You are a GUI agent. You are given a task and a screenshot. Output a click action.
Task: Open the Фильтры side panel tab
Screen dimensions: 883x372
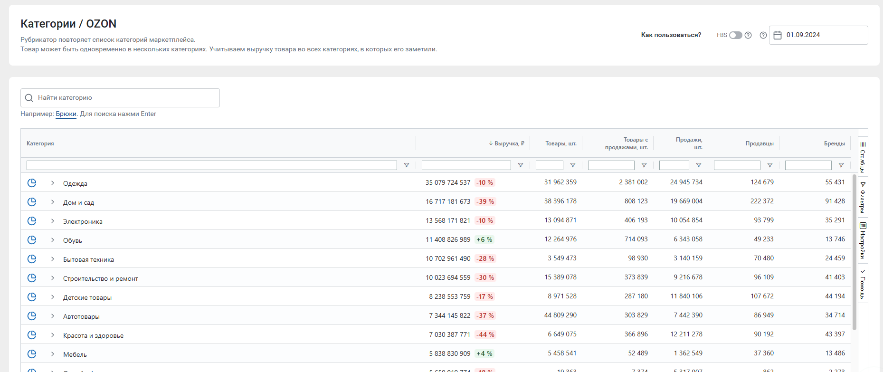(x=863, y=197)
